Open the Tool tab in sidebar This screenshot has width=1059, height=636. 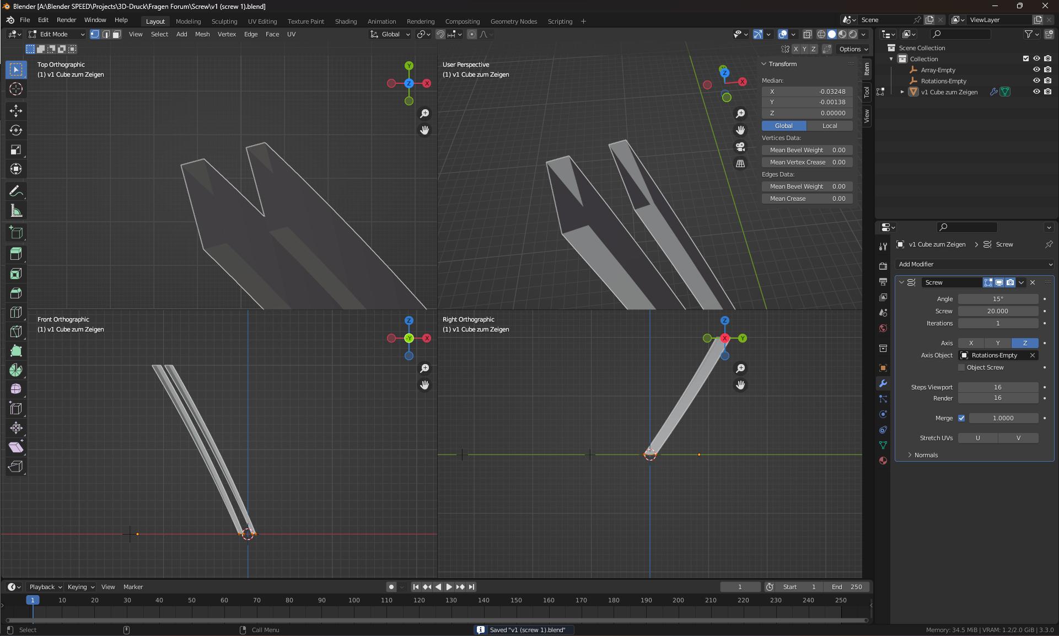pyautogui.click(x=867, y=92)
